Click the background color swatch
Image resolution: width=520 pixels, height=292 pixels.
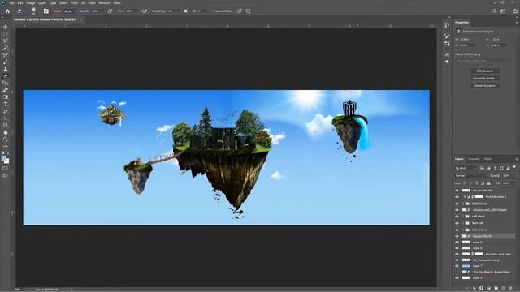tap(7, 161)
